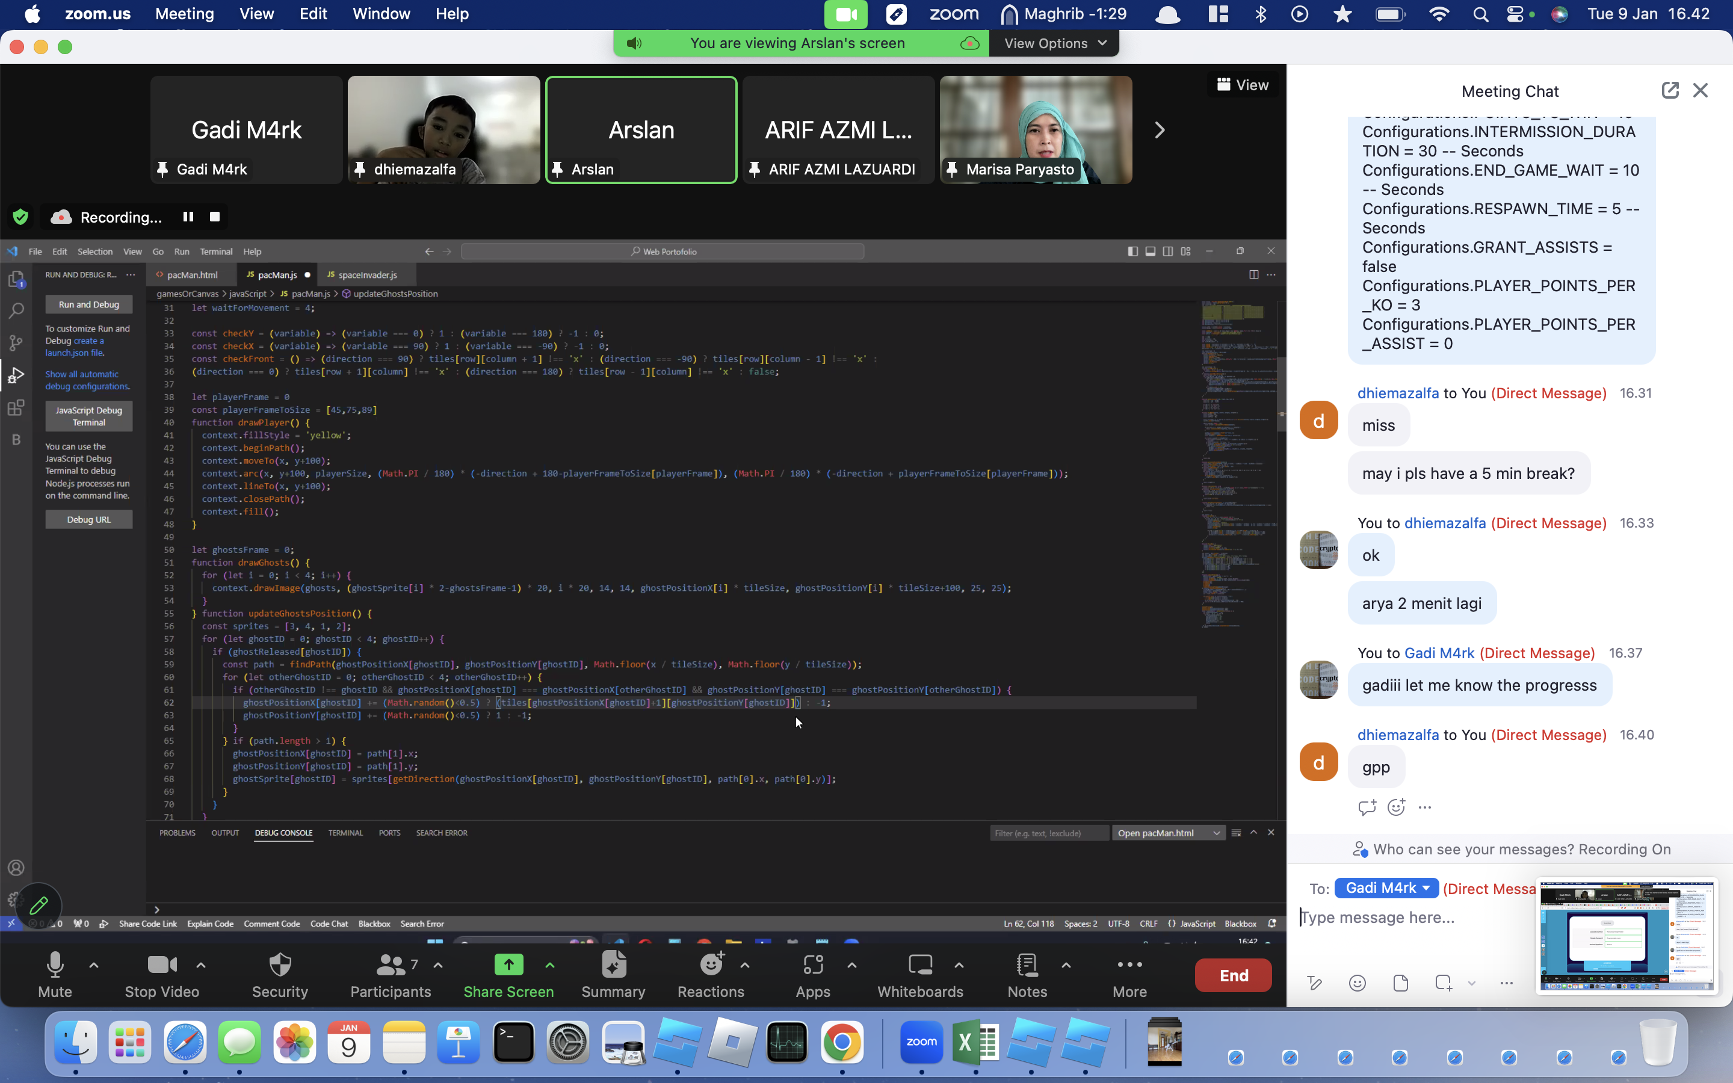Click the Share Screen icon
This screenshot has width=1733, height=1083.
coord(508,965)
